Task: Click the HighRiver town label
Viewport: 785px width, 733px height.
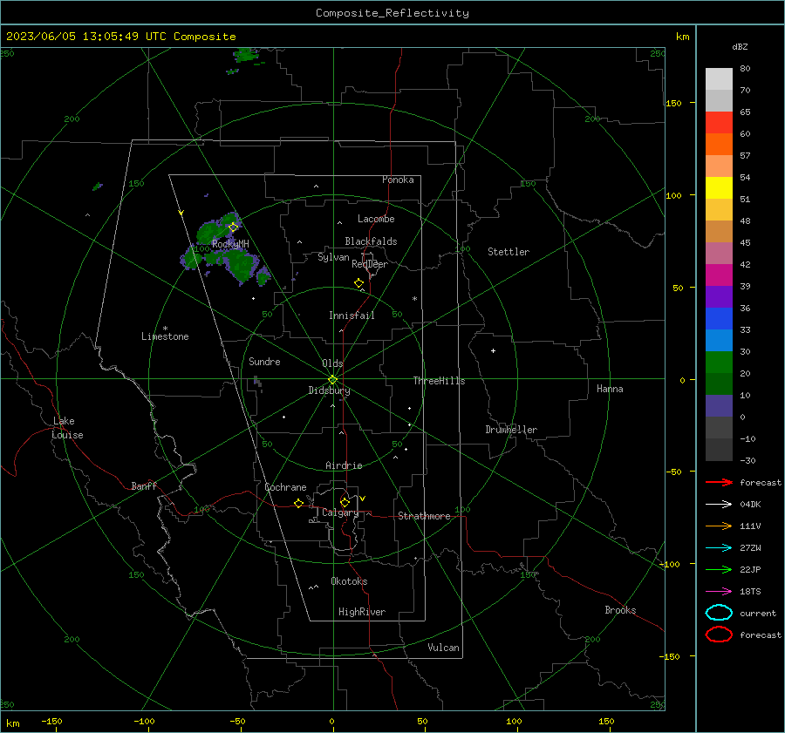Action: coord(362,612)
